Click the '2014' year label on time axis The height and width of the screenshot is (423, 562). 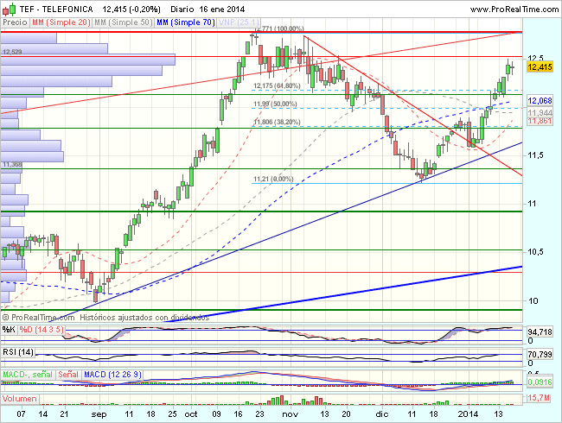(x=469, y=414)
